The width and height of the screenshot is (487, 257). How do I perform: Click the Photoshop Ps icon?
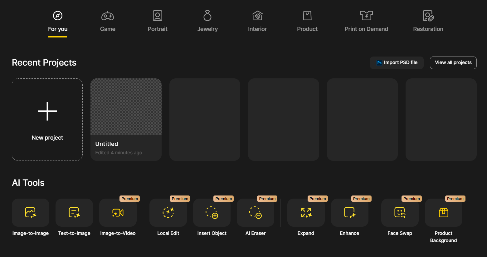379,63
